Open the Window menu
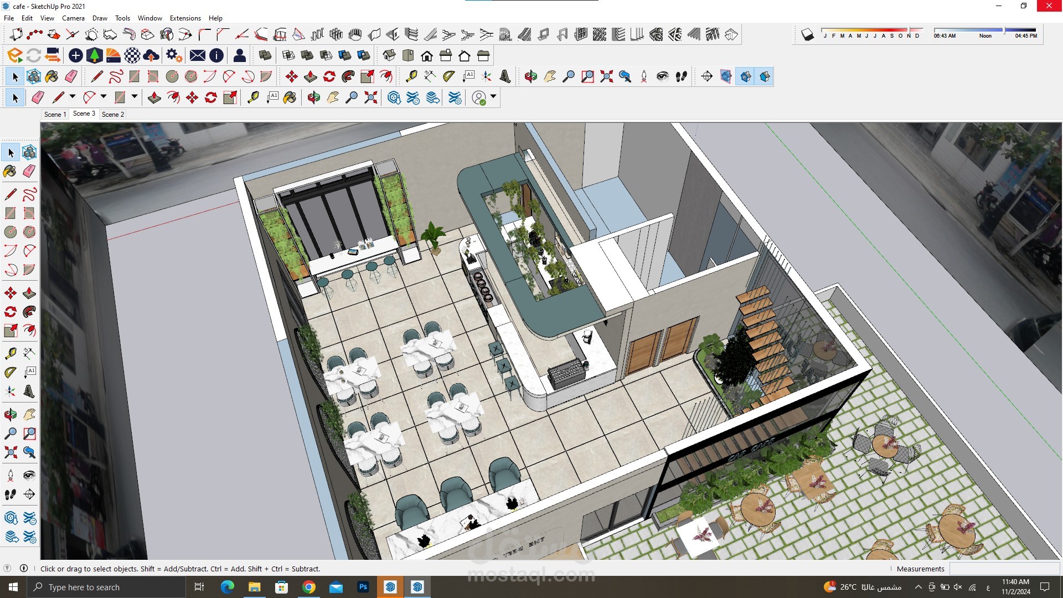 pos(150,18)
